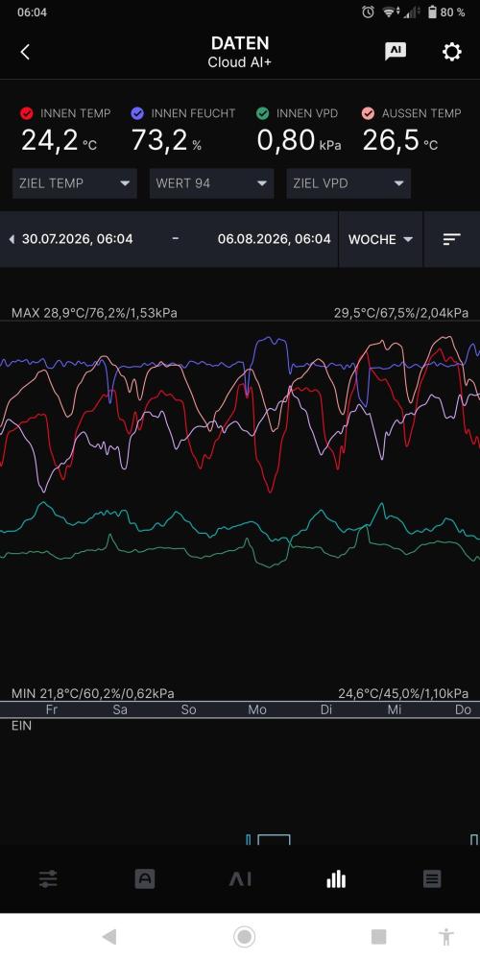Open the sort/filter lines icon
The height and width of the screenshot is (960, 480).
(x=452, y=239)
